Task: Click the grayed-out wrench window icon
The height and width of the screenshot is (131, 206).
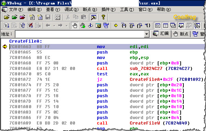Action: coord(189,26)
